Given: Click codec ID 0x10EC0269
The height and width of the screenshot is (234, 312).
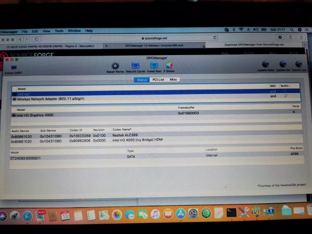Looking at the screenshot, I should pyautogui.click(x=80, y=136).
